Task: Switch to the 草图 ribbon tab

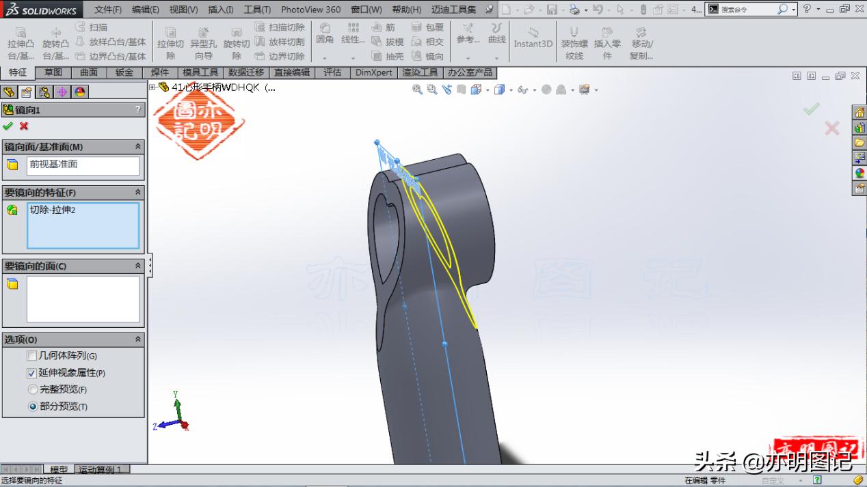Action: (x=53, y=72)
